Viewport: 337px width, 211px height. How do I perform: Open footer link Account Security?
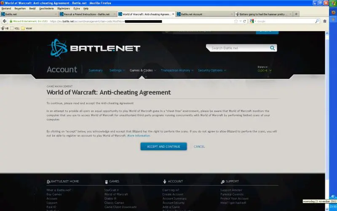(x=173, y=203)
